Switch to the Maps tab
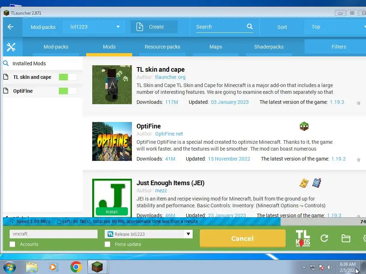The height and width of the screenshot is (274, 366). tap(216, 47)
